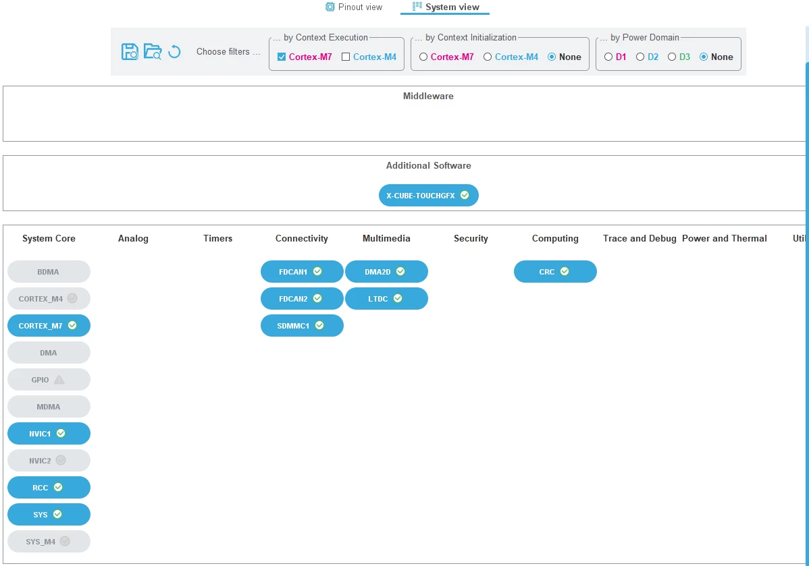The height and width of the screenshot is (566, 809).
Task: Open the DMA2D configuration button
Action: point(386,272)
